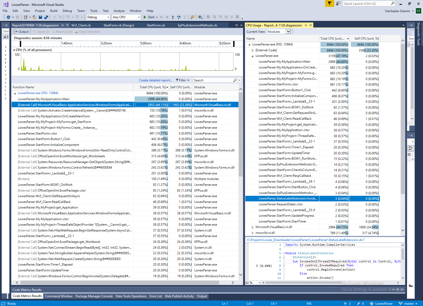Click the Send Feedback icon
This screenshot has width=423, height=306.
pyautogui.click(x=338, y=3)
